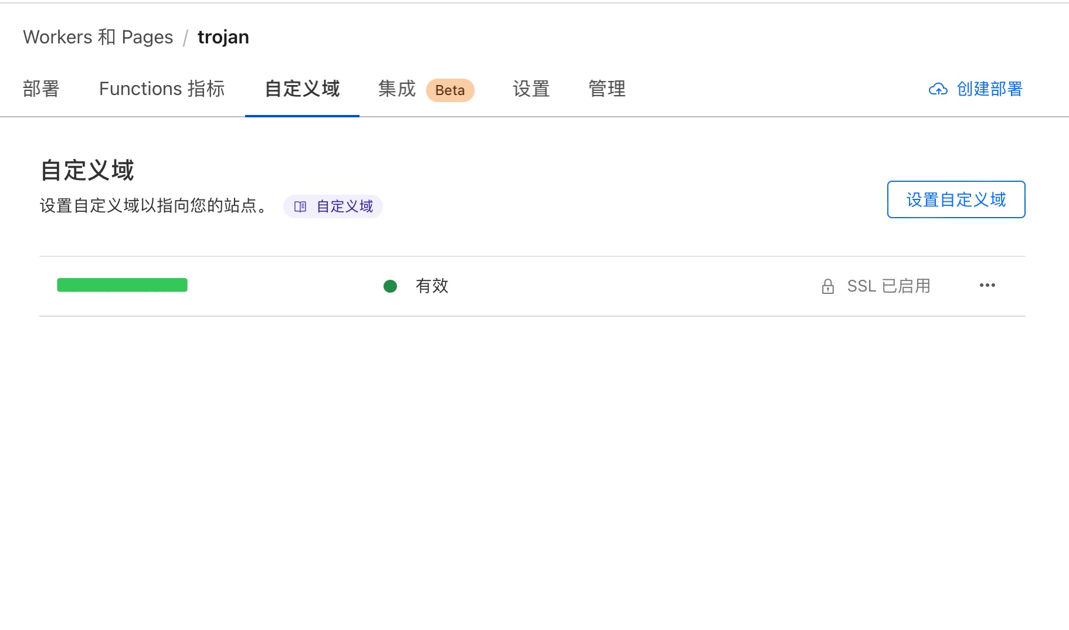Click the SSL 已启用 status text

pyautogui.click(x=888, y=286)
